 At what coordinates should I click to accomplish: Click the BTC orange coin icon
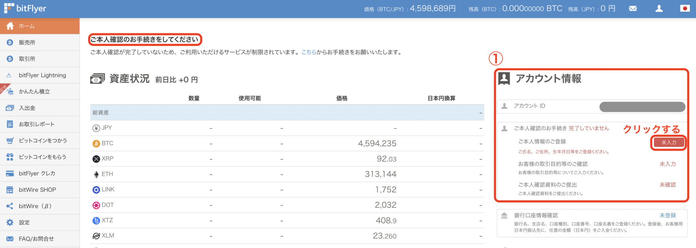click(96, 144)
